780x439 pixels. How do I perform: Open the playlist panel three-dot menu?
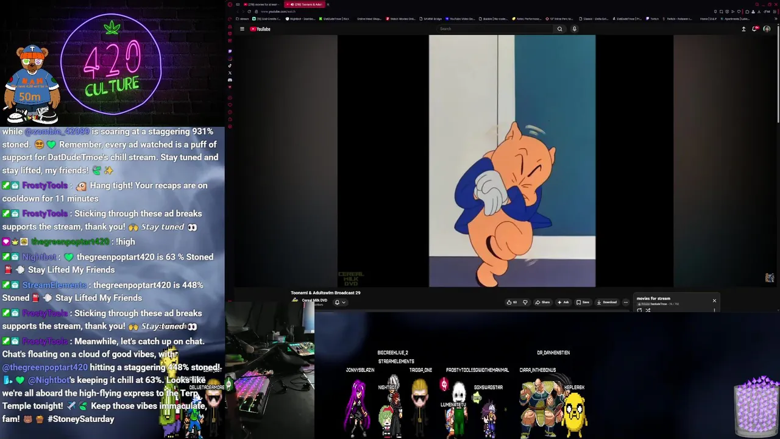714,310
